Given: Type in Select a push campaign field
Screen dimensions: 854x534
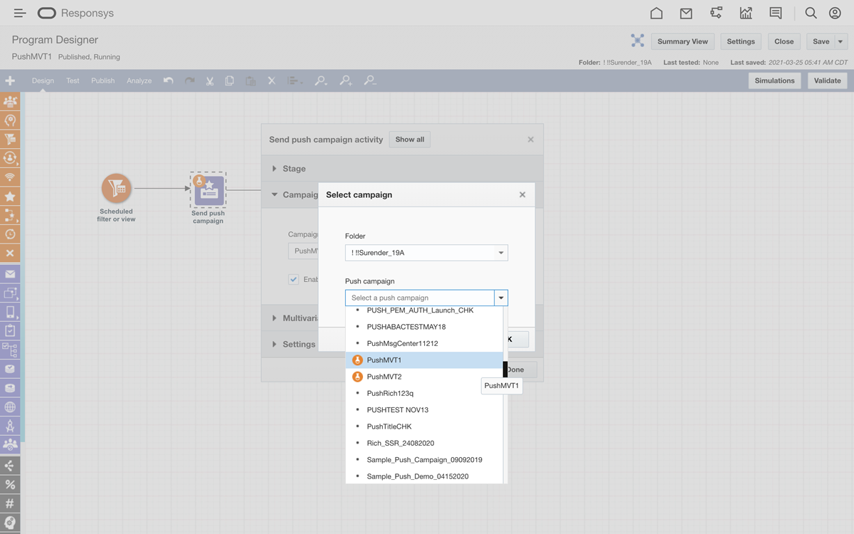Looking at the screenshot, I should click(419, 298).
